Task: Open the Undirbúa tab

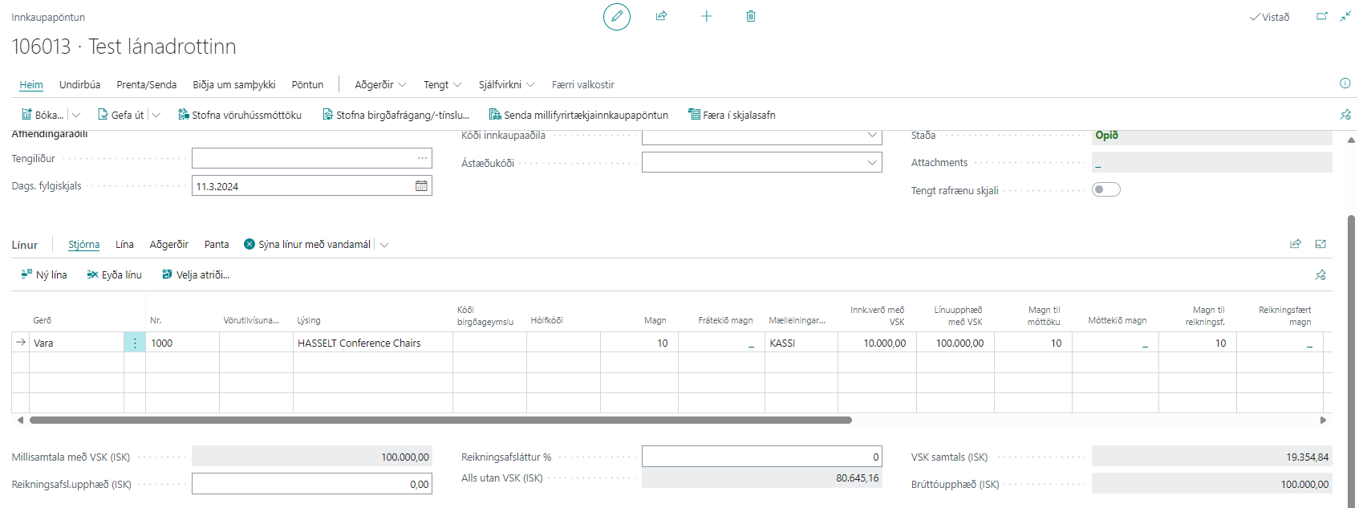Action: tap(79, 85)
